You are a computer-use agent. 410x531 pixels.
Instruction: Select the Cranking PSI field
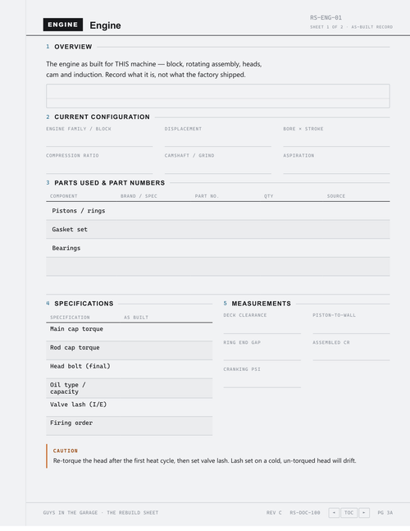tap(262, 381)
